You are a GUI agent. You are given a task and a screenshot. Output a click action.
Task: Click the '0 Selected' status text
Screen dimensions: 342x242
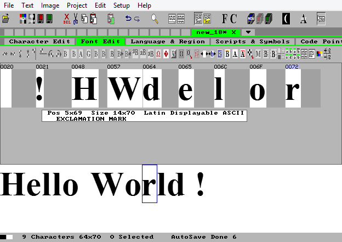(132, 237)
